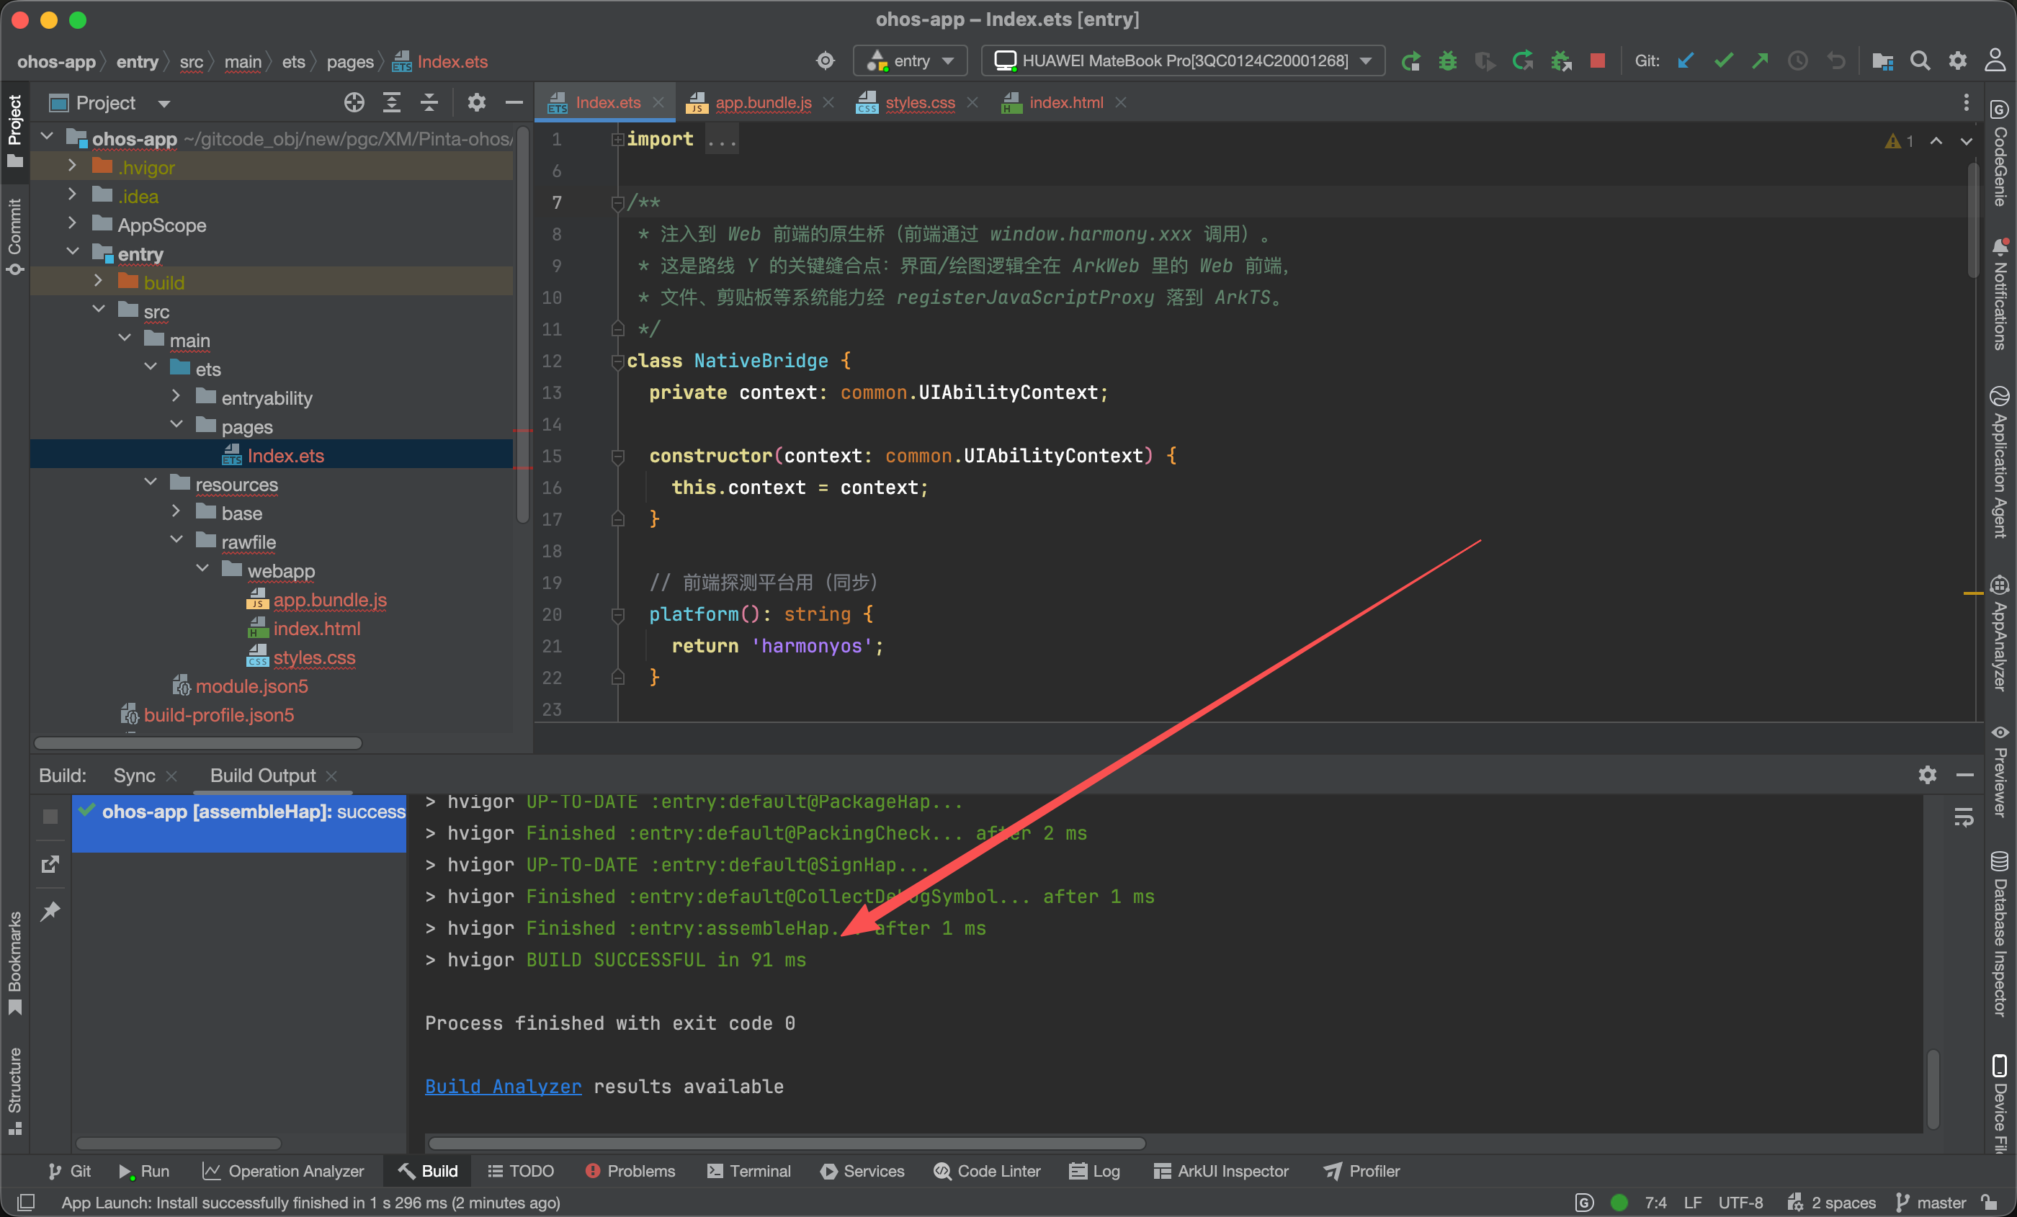Click the stop build square icon
Screen dimensions: 2017x1217
click(x=50, y=817)
